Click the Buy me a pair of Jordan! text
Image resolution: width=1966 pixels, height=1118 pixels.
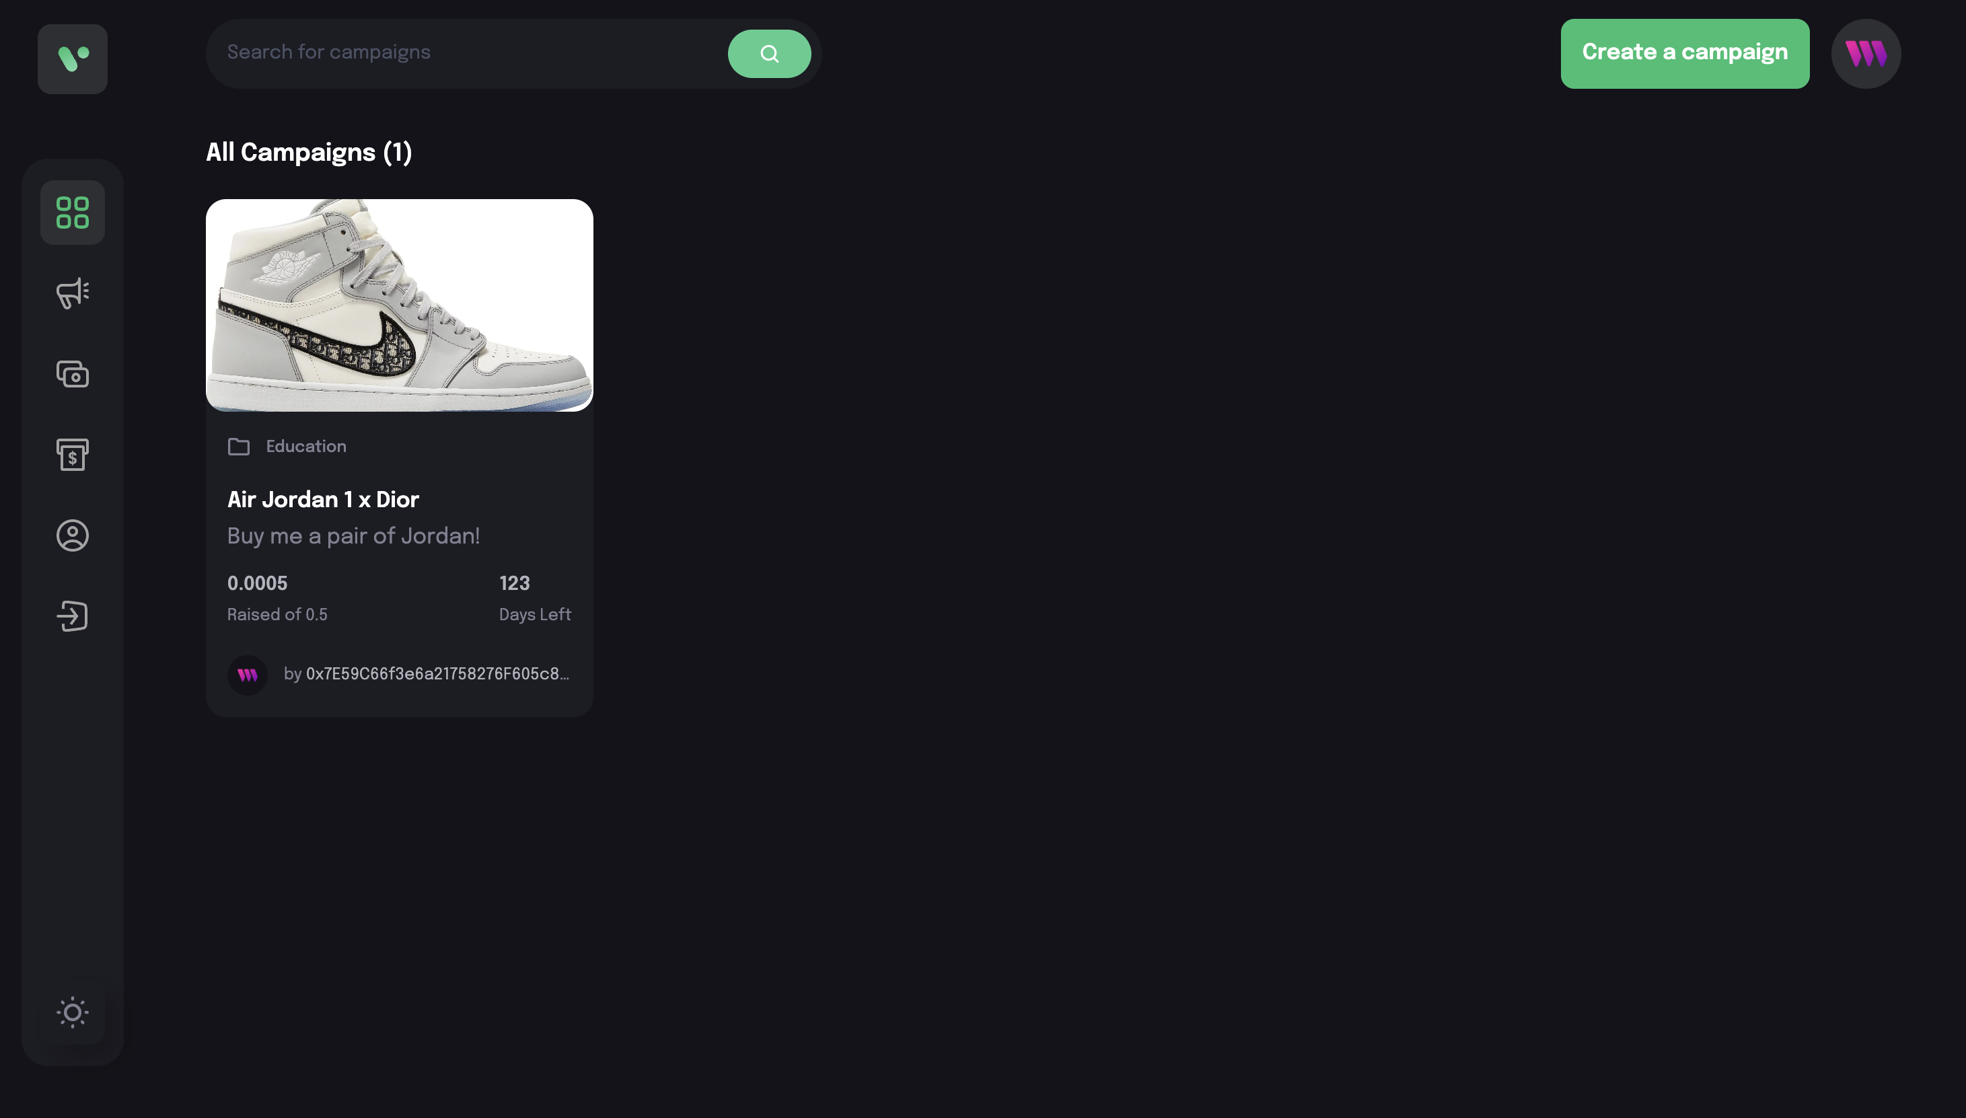[353, 536]
